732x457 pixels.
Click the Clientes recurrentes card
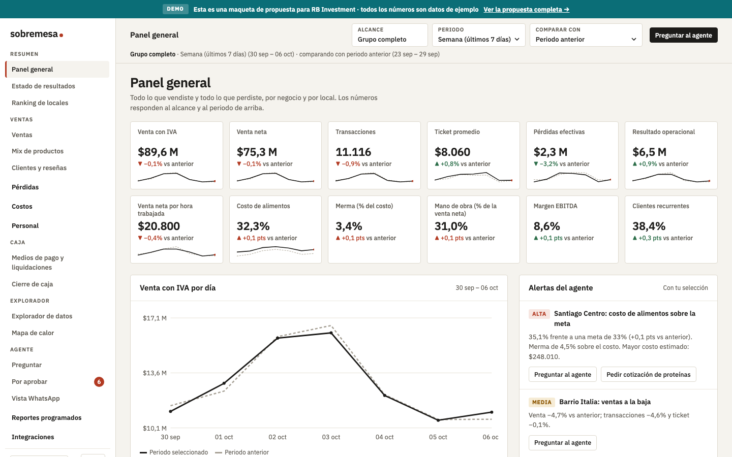point(671,230)
